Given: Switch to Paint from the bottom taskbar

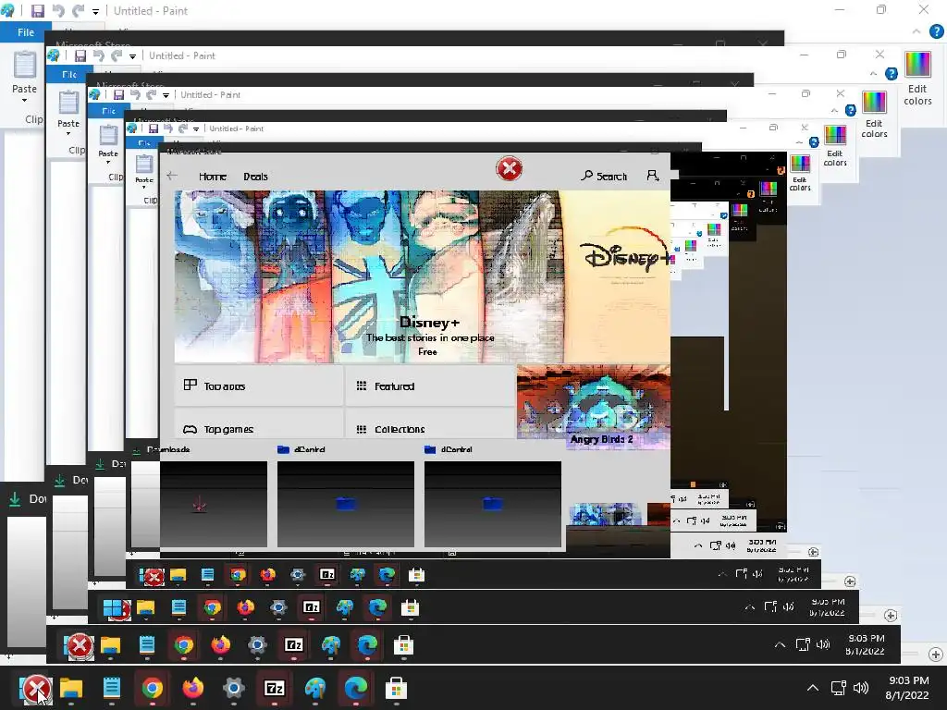Looking at the screenshot, I should 315,688.
